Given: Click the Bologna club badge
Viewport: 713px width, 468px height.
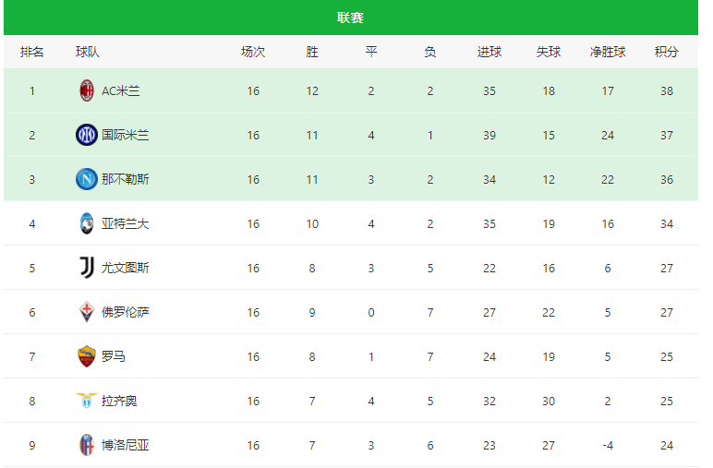Looking at the screenshot, I should point(87,445).
